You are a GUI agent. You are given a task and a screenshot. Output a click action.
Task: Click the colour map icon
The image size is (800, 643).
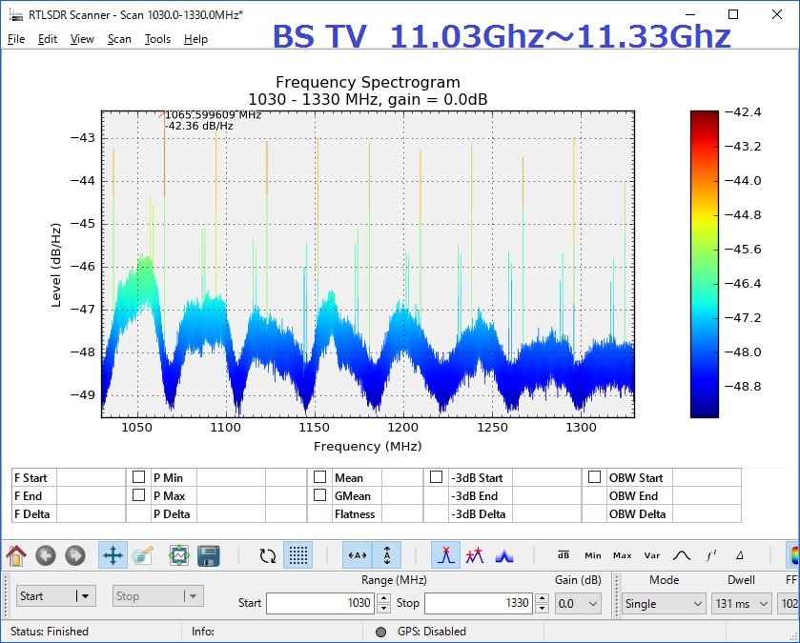(793, 555)
